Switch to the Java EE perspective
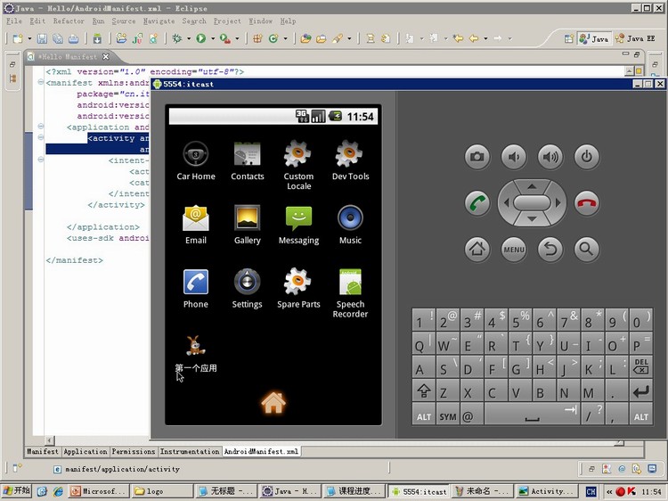The image size is (668, 501). tap(635, 39)
